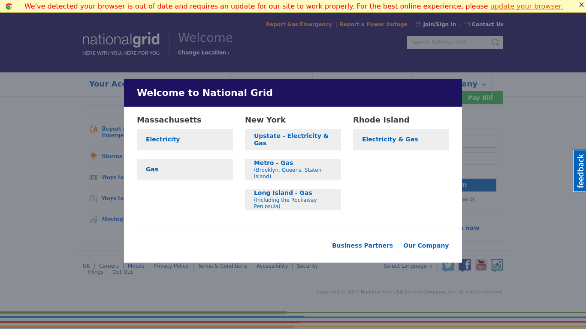Open the Accessibility footer link
586x329 pixels.
[x=272, y=266]
